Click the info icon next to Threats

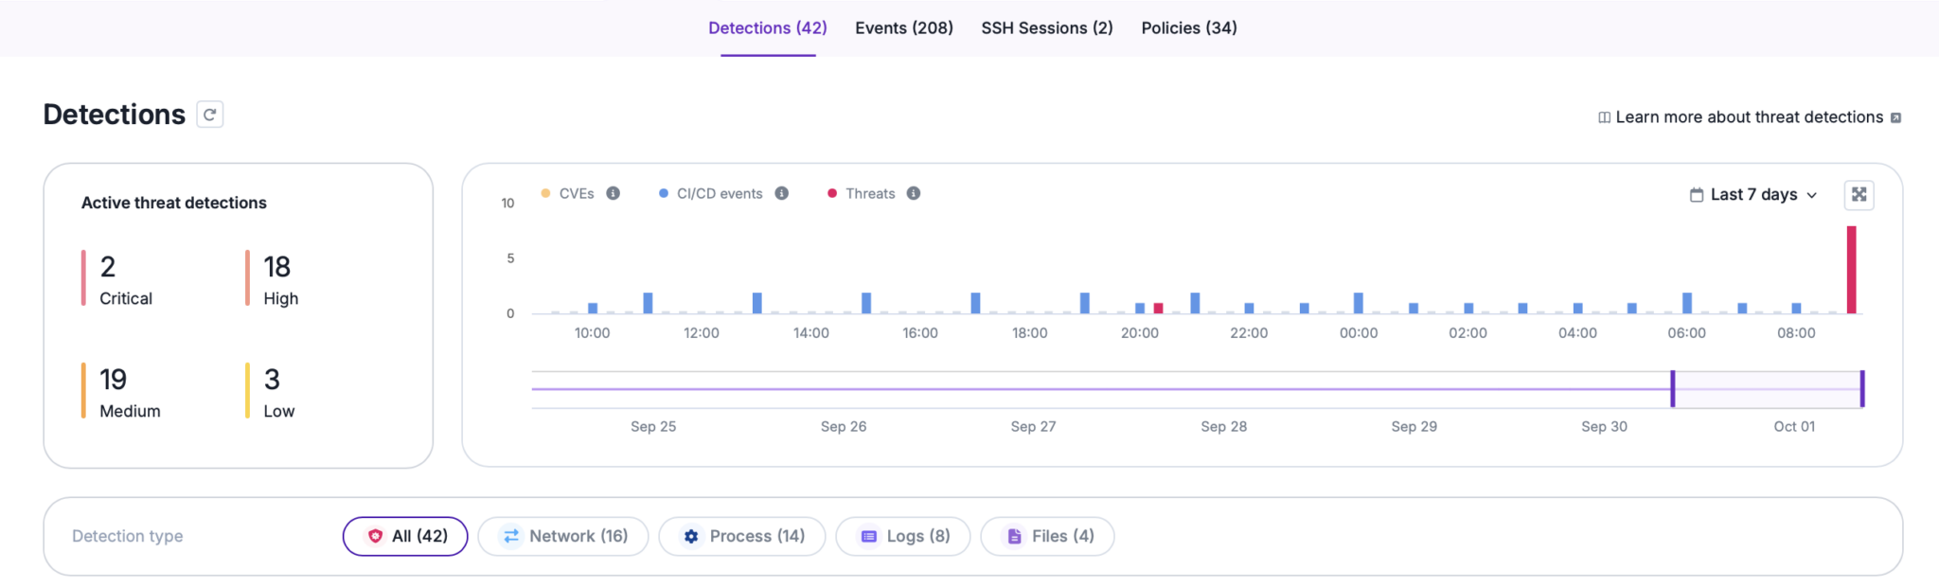[x=914, y=193]
